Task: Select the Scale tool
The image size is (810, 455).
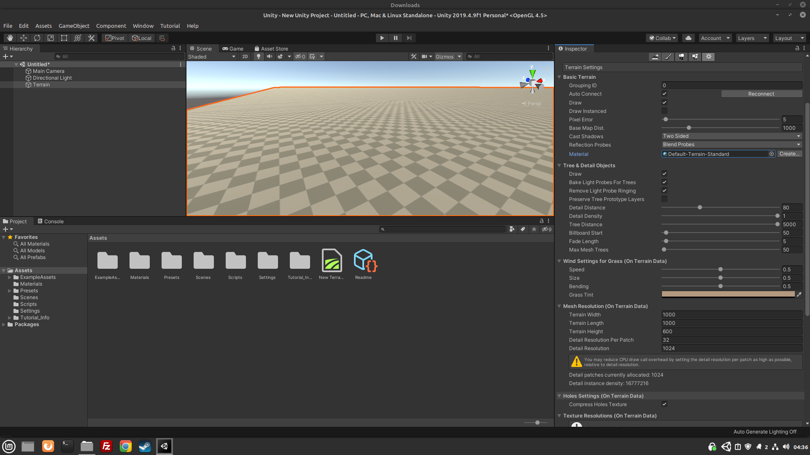Action: tap(51, 38)
